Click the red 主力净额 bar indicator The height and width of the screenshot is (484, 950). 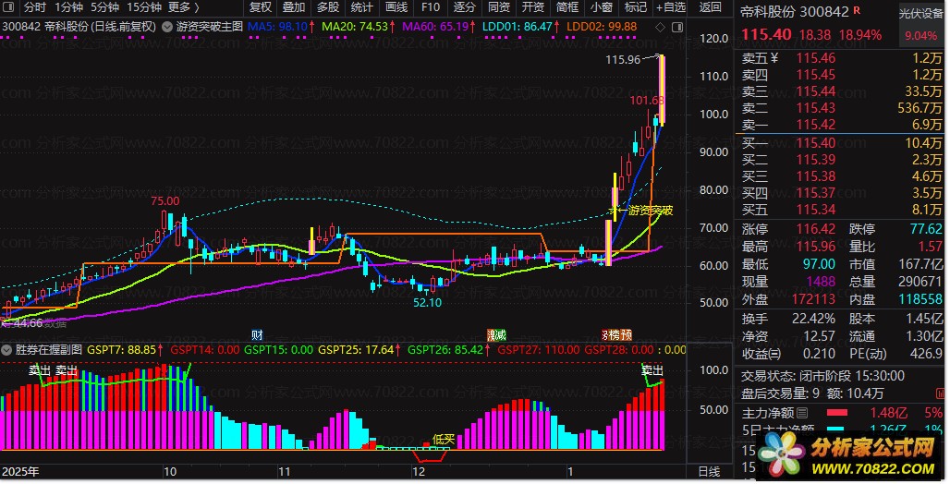(x=837, y=413)
